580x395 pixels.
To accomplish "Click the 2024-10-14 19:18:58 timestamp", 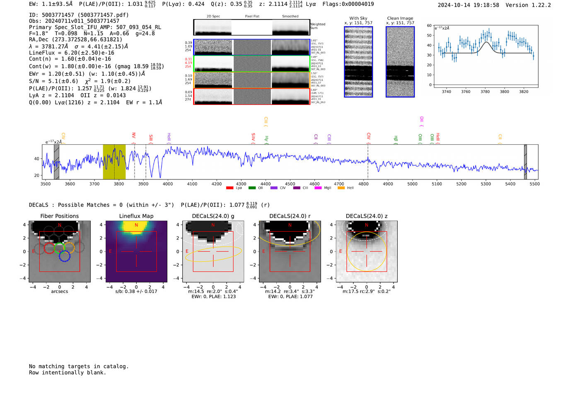I will (468, 5).
